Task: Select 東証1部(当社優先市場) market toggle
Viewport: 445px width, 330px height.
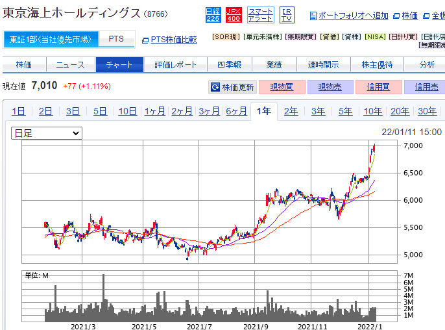Action: 51,39
